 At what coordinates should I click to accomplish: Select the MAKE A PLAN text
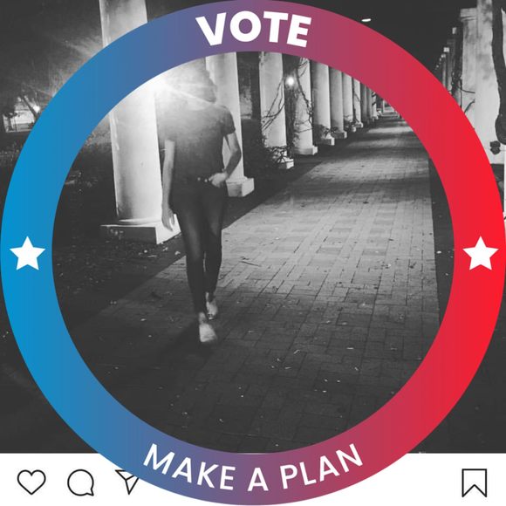(x=253, y=468)
